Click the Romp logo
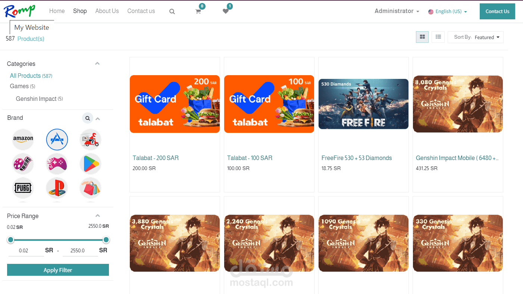 [20, 11]
